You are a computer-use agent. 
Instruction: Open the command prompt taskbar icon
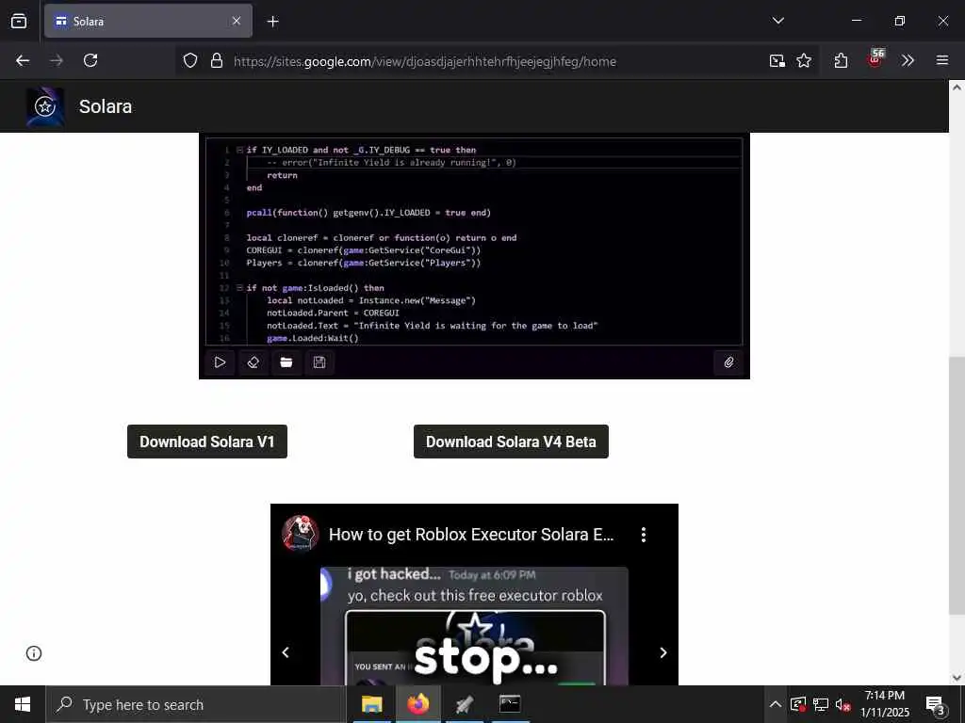(x=510, y=704)
